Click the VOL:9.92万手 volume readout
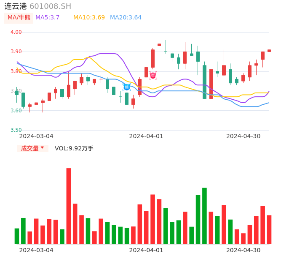The image size is (289, 256). (x=74, y=148)
